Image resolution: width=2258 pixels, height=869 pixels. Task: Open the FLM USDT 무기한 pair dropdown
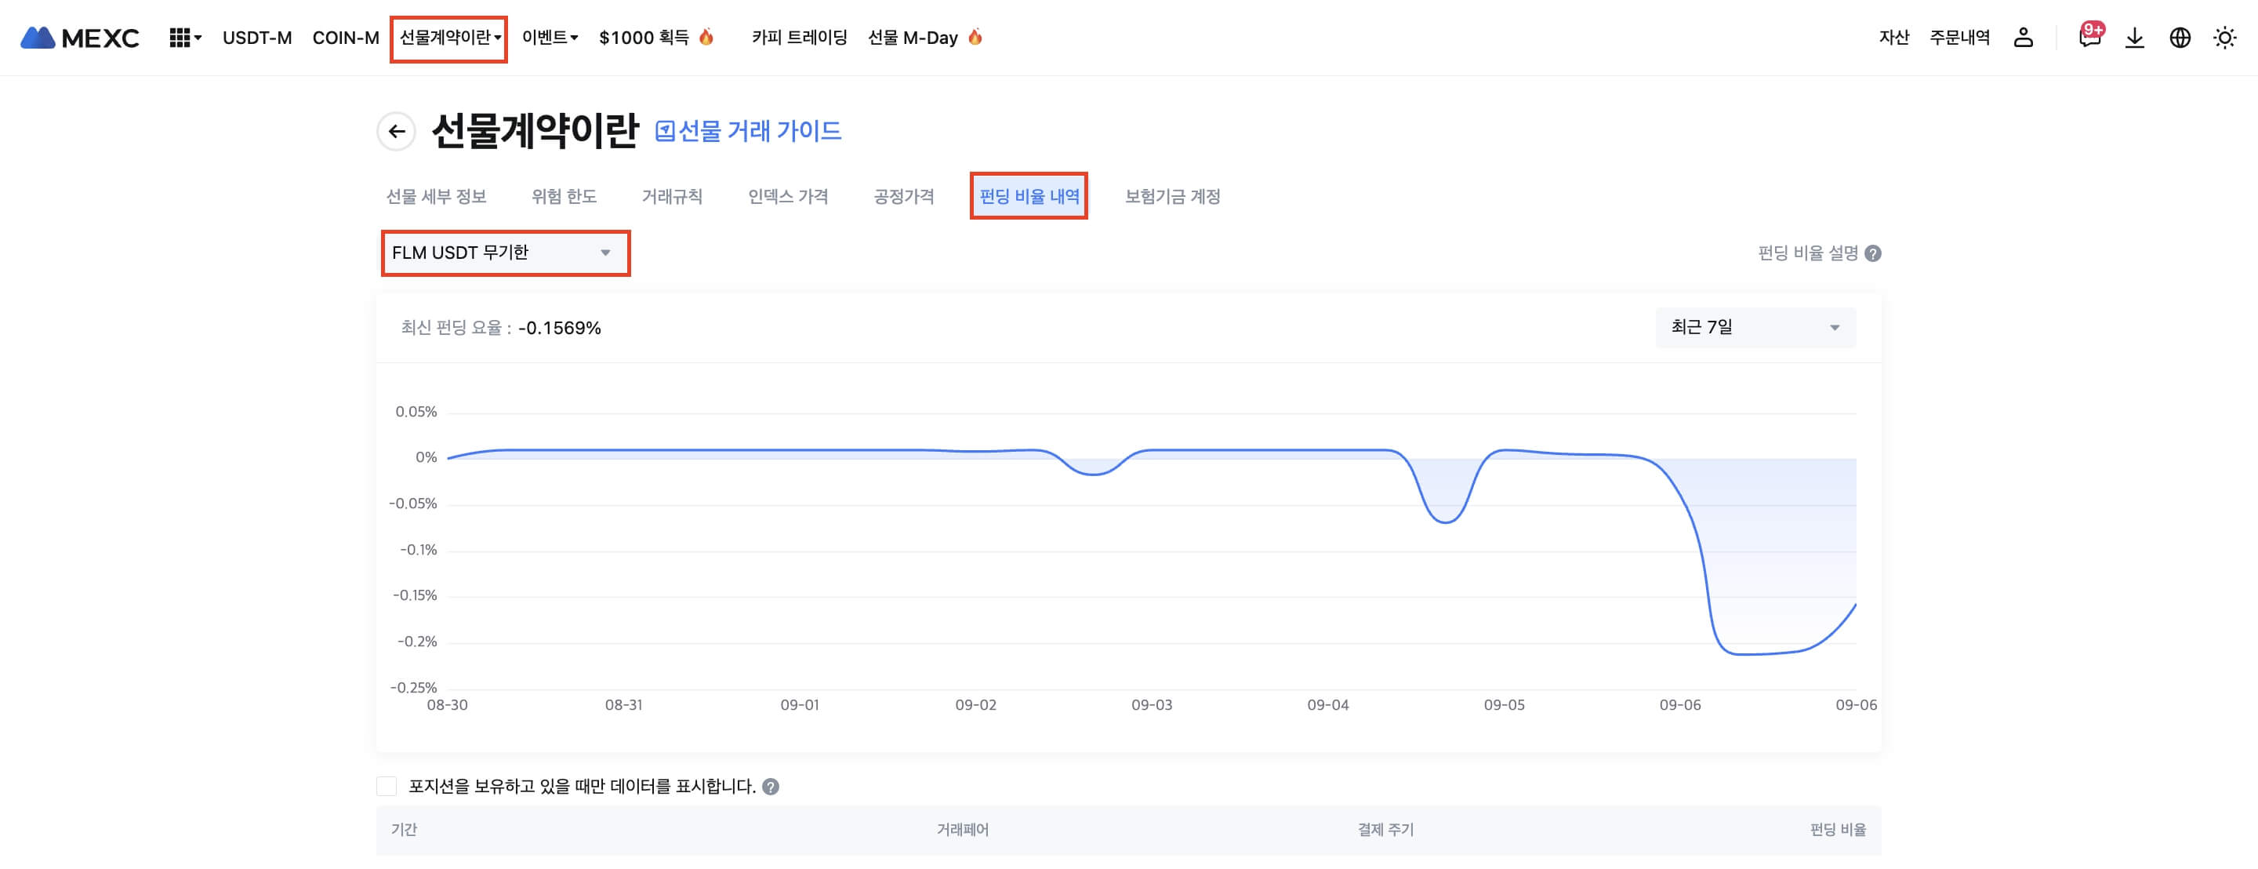click(505, 253)
